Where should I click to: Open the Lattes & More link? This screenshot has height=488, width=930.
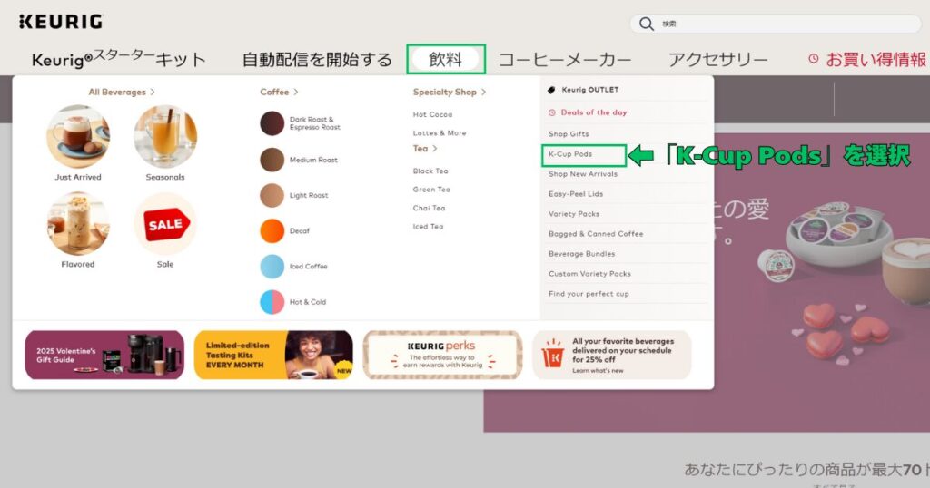pos(440,133)
